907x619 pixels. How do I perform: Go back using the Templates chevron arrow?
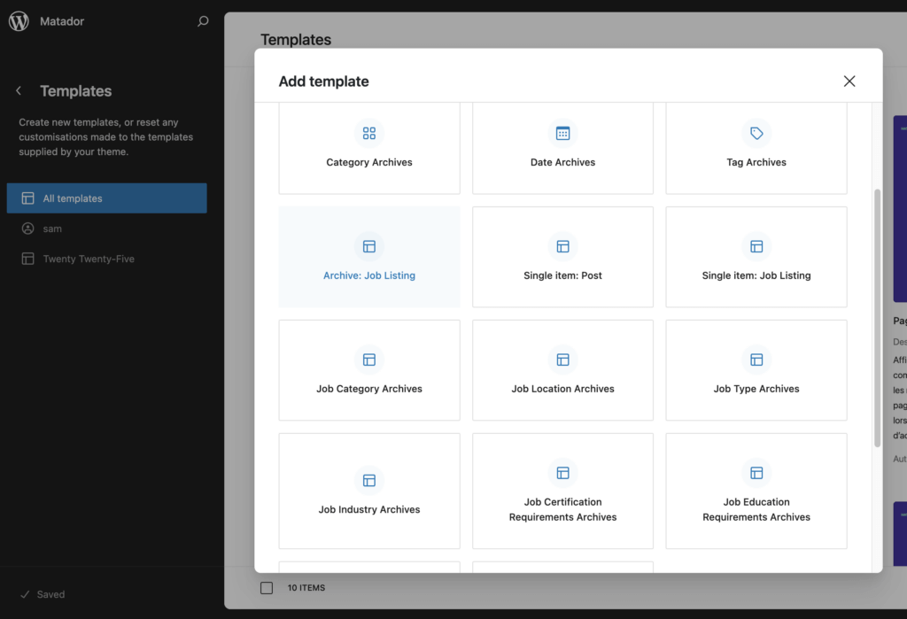[x=19, y=91]
